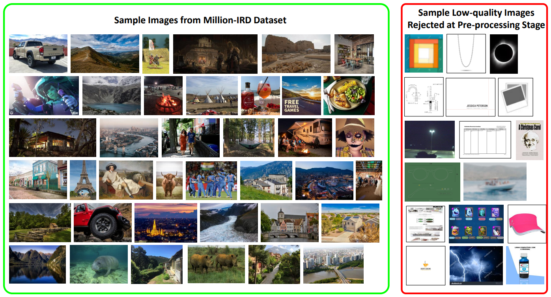Select the alpine village hillside photo
This screenshot has height=297, width=551.
pyautogui.click(x=266, y=180)
